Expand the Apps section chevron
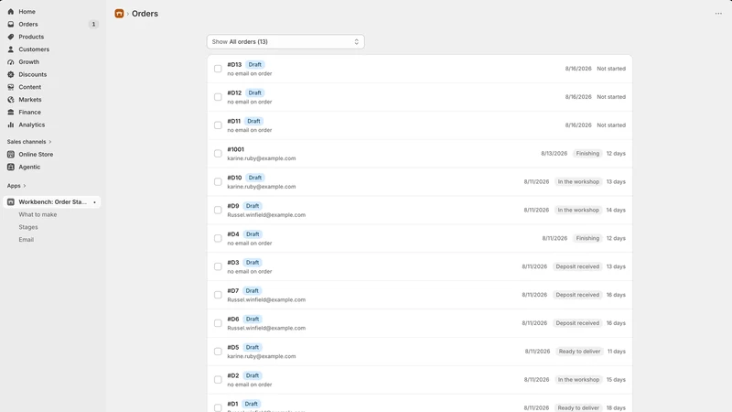732x412 pixels. [25, 186]
